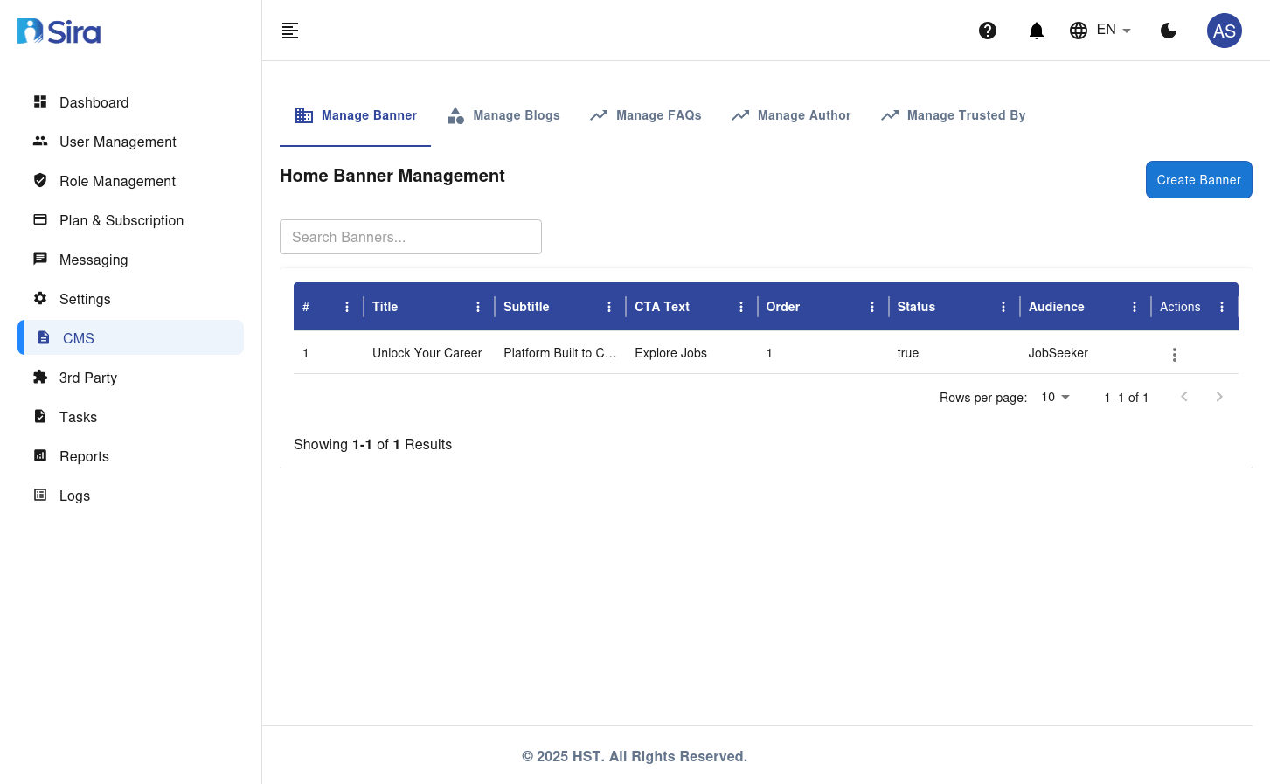Click the Sira logo
The height and width of the screenshot is (784, 1270).
(59, 32)
